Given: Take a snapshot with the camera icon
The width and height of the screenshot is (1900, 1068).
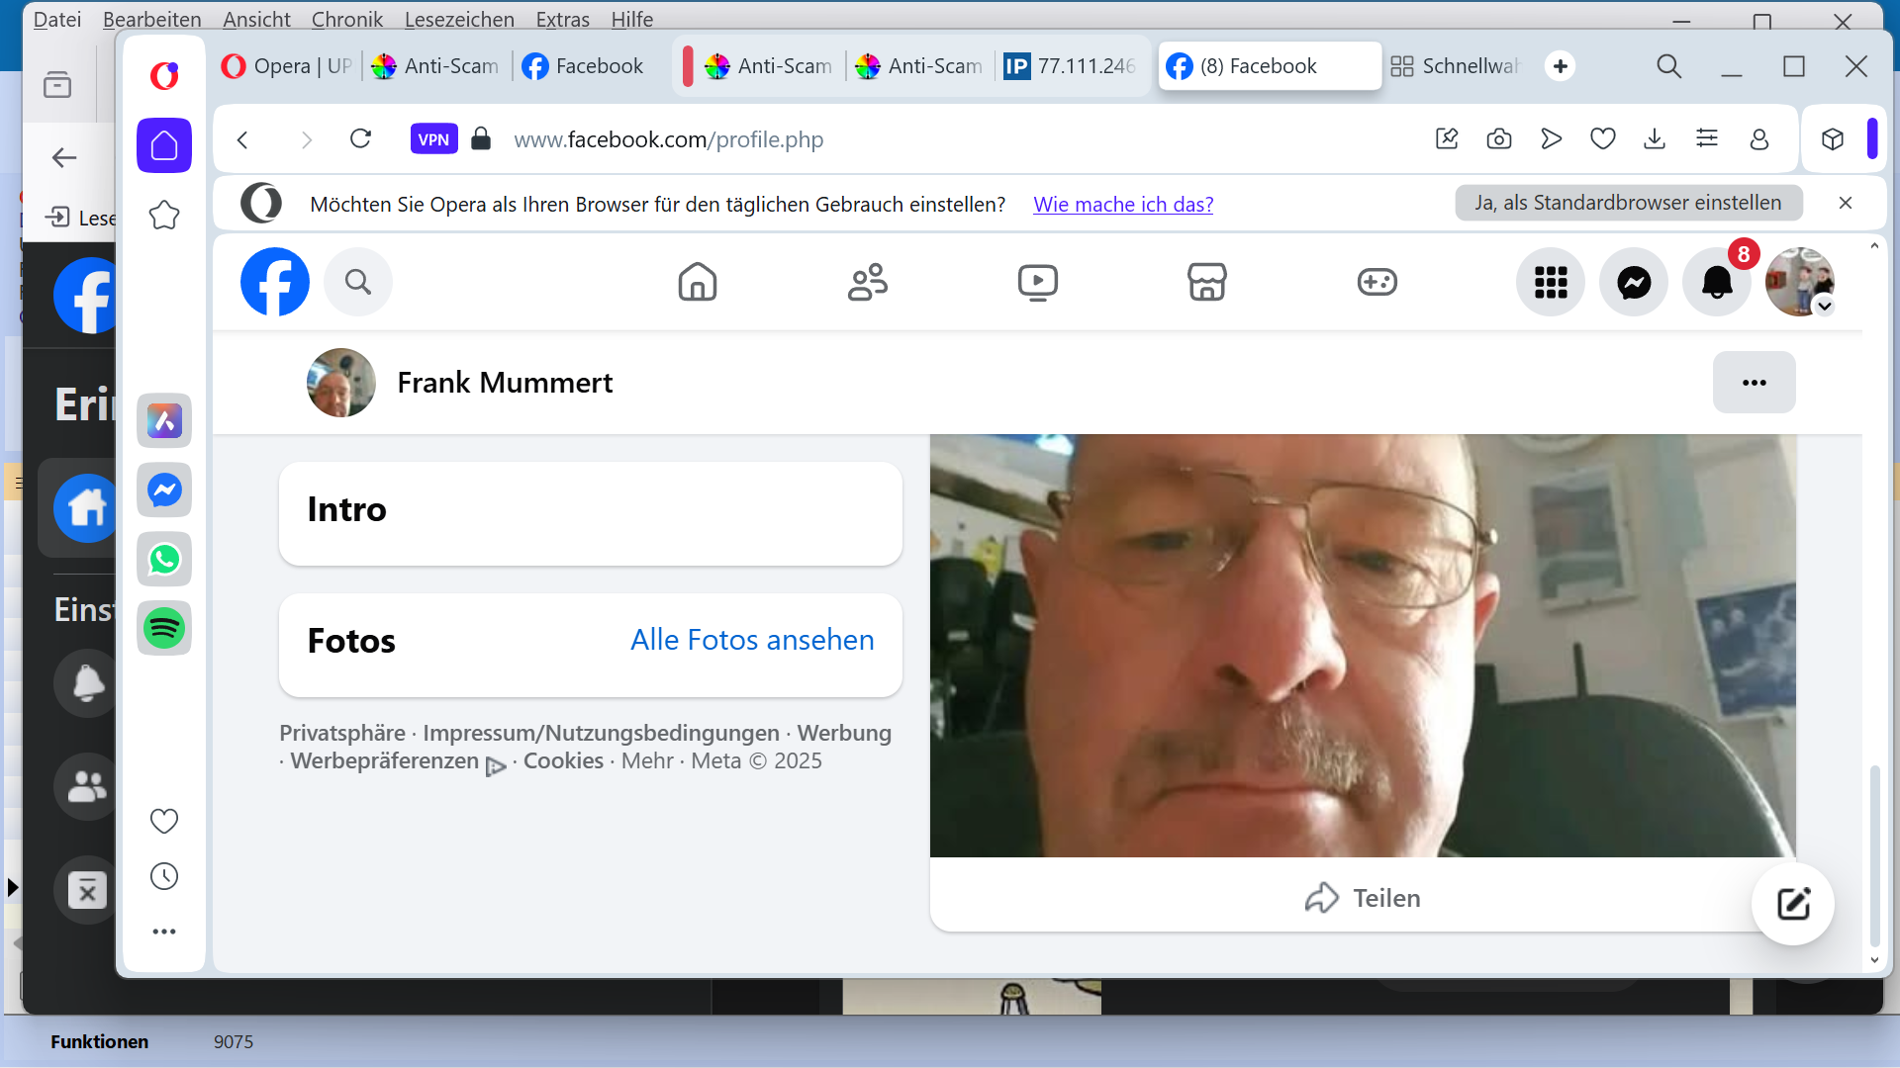Looking at the screenshot, I should pos(1498,138).
